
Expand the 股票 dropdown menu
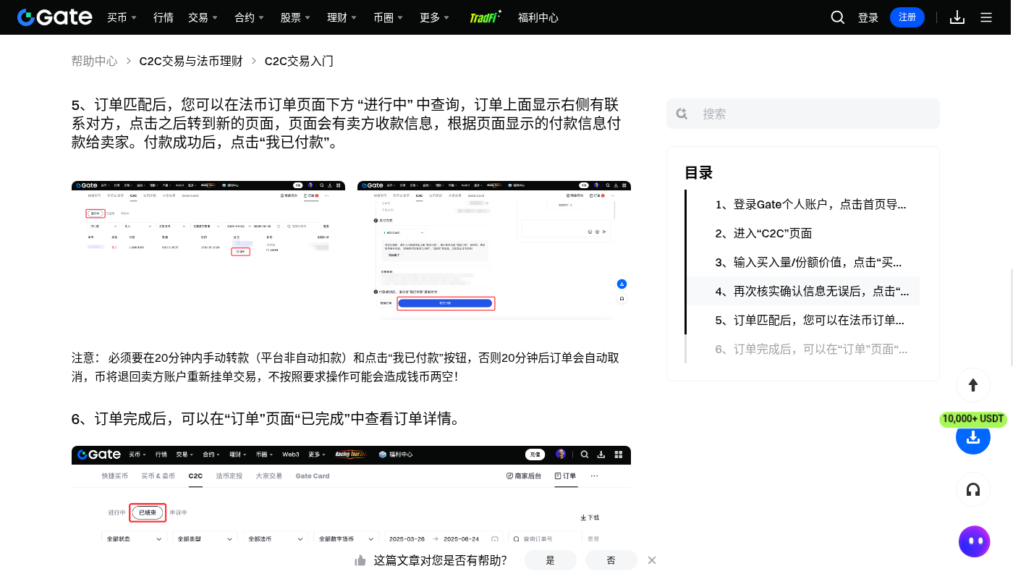coord(296,17)
